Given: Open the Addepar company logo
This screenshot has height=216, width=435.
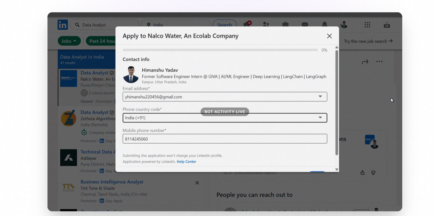Looking at the screenshot, I should (69, 158).
